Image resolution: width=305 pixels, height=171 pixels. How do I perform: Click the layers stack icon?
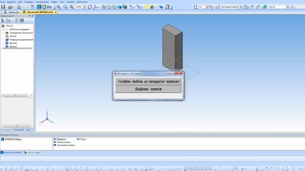point(218,7)
